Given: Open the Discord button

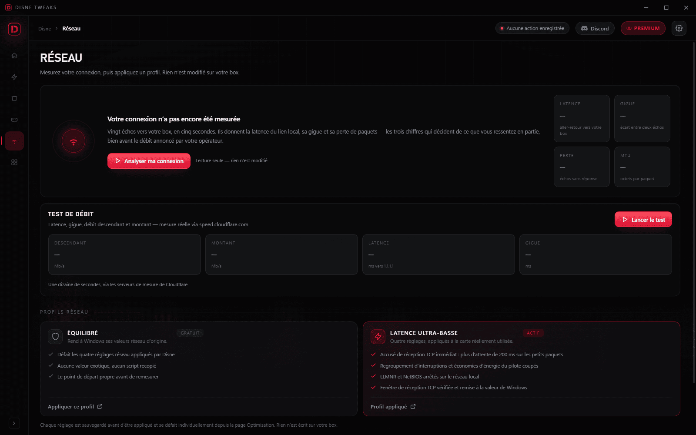Looking at the screenshot, I should tap(595, 28).
